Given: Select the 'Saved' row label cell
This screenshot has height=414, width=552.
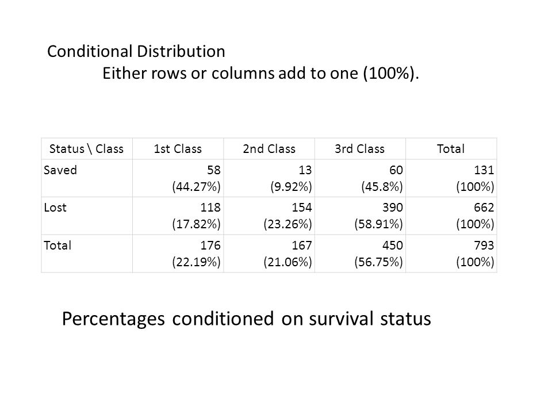Looking at the screenshot, I should click(87, 178).
